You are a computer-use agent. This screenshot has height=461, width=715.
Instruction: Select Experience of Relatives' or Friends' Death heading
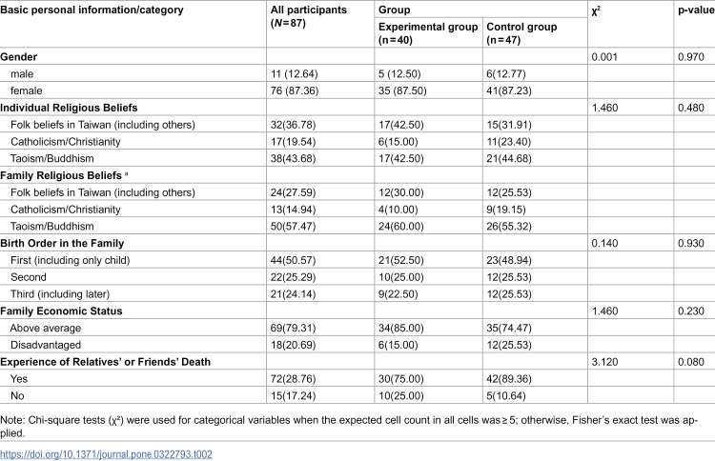pyautogui.click(x=105, y=362)
